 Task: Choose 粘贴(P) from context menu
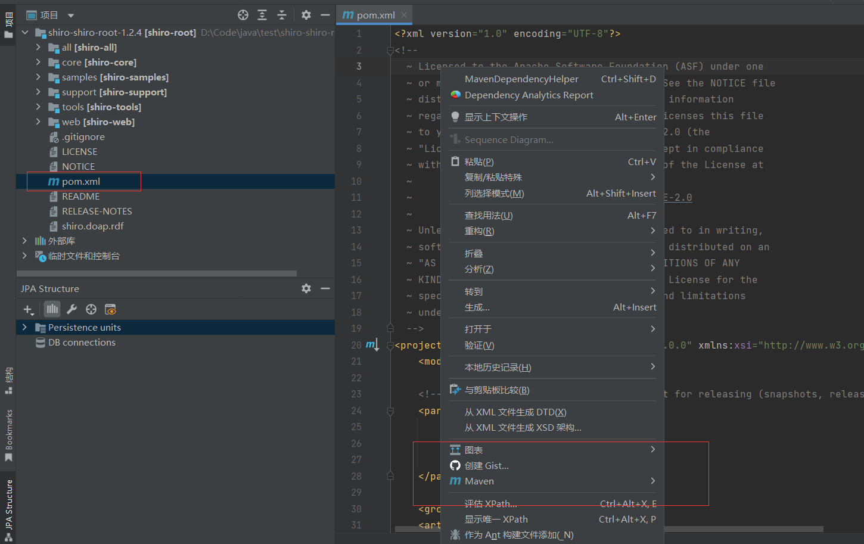pos(552,161)
